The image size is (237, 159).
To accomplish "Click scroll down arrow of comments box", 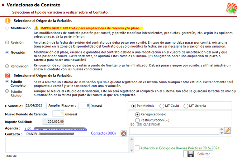I will tap(132, 150).
